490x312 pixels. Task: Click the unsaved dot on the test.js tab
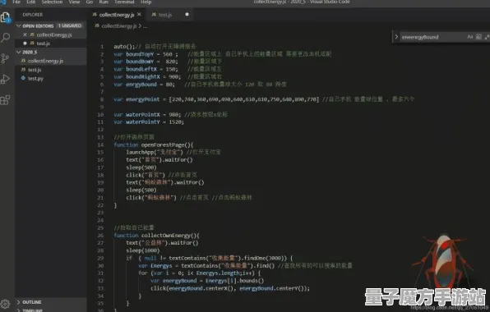point(187,14)
